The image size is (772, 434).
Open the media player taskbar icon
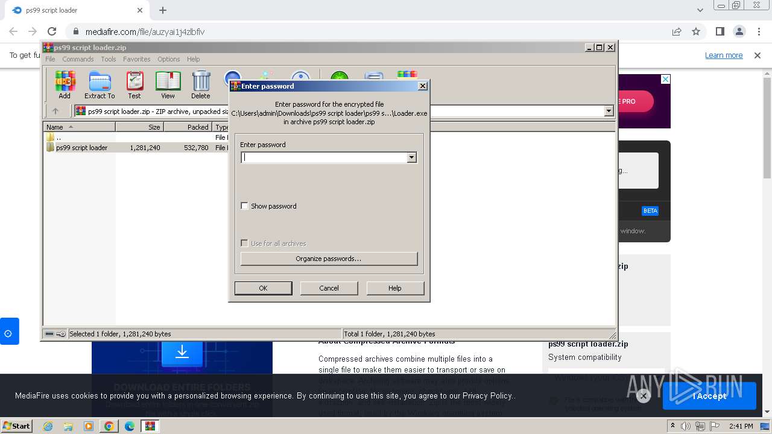(89, 426)
